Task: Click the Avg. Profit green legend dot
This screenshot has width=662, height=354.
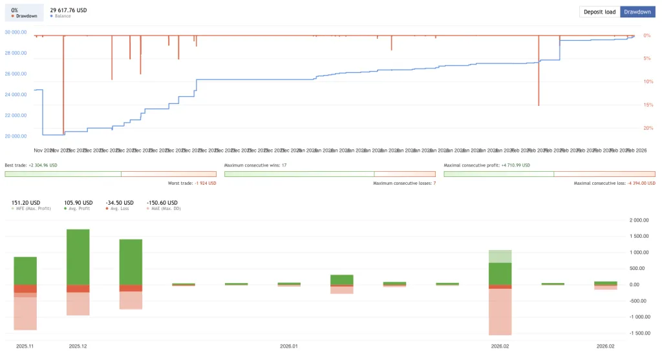Action: [66, 209]
